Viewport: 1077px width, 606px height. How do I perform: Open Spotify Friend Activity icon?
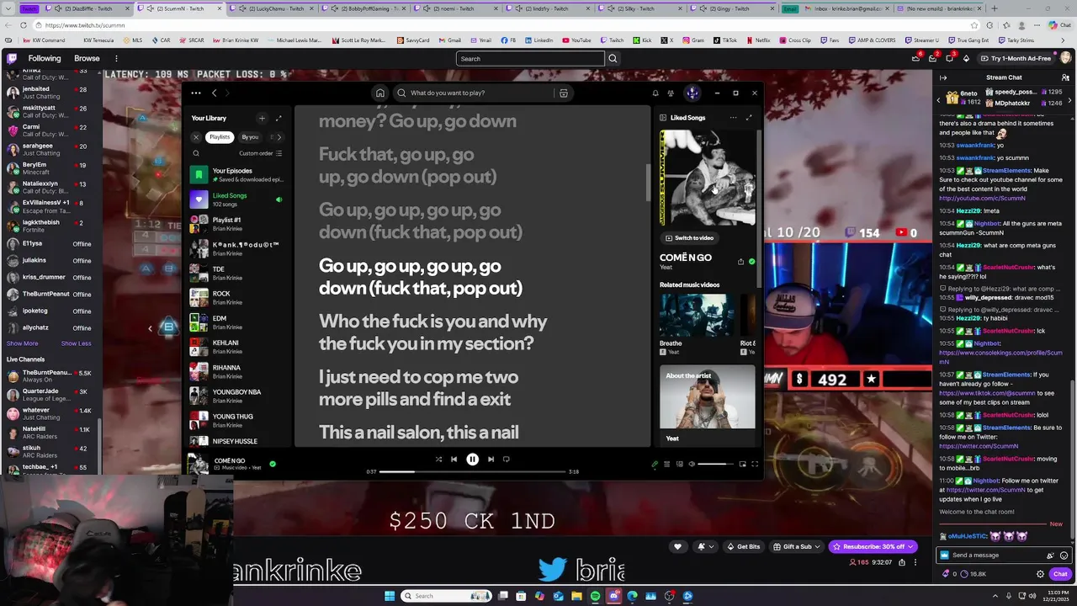pyautogui.click(x=671, y=93)
